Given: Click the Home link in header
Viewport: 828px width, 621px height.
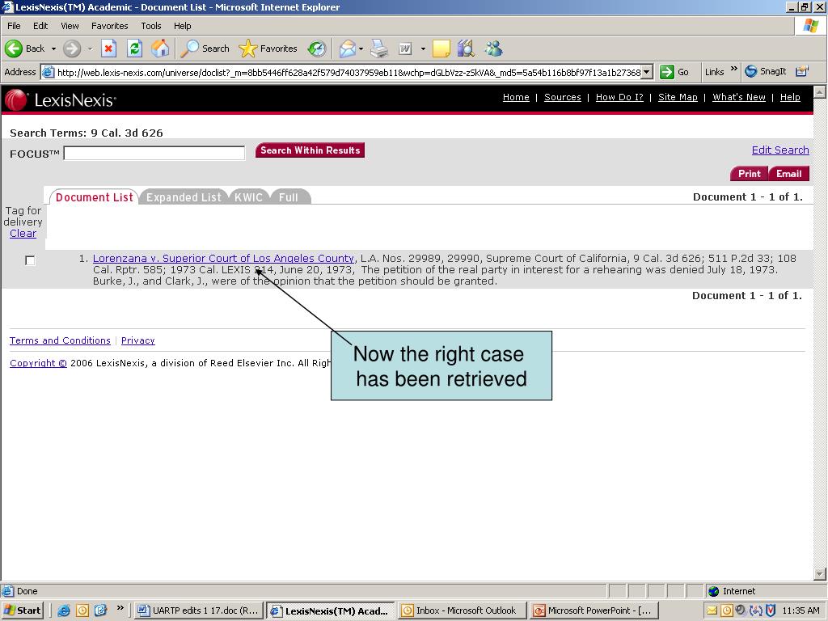Looking at the screenshot, I should coord(516,97).
